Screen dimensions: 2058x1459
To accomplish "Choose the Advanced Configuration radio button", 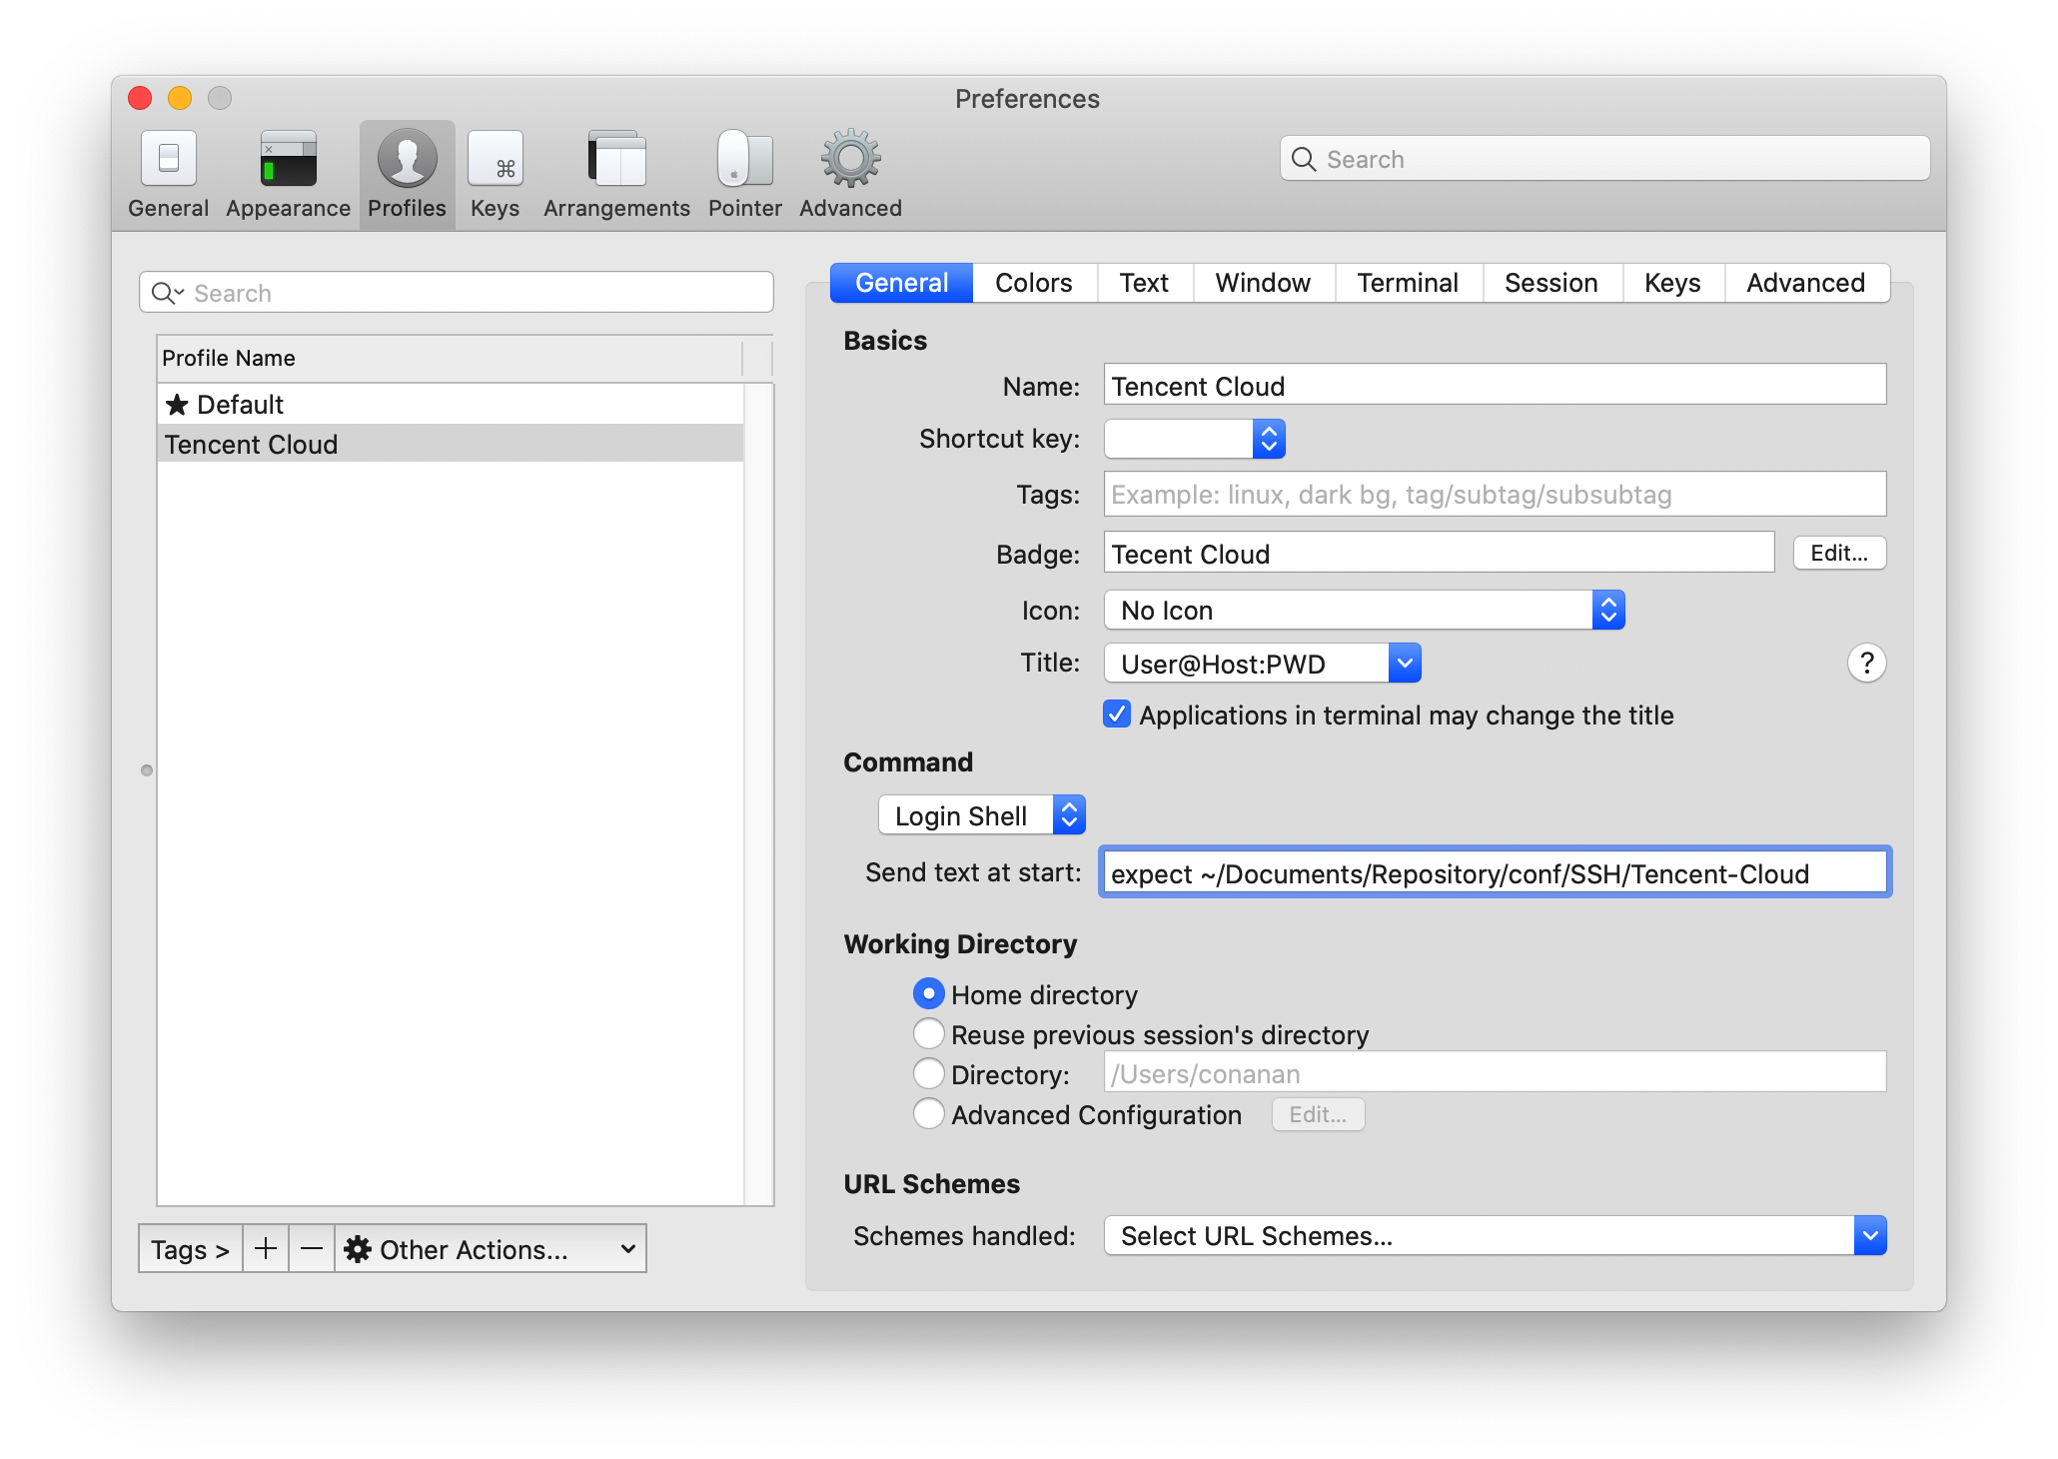I will pos(929,1114).
